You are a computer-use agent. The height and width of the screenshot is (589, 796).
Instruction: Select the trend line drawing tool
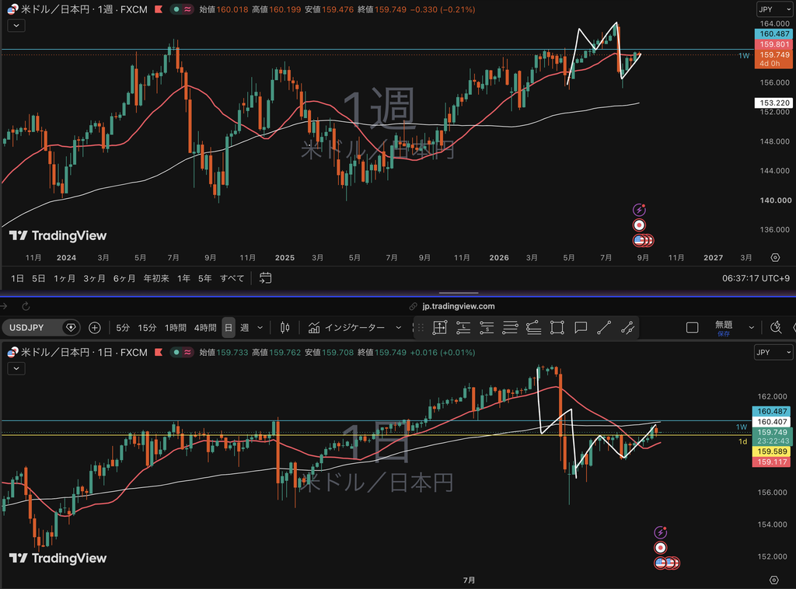pyautogui.click(x=603, y=328)
